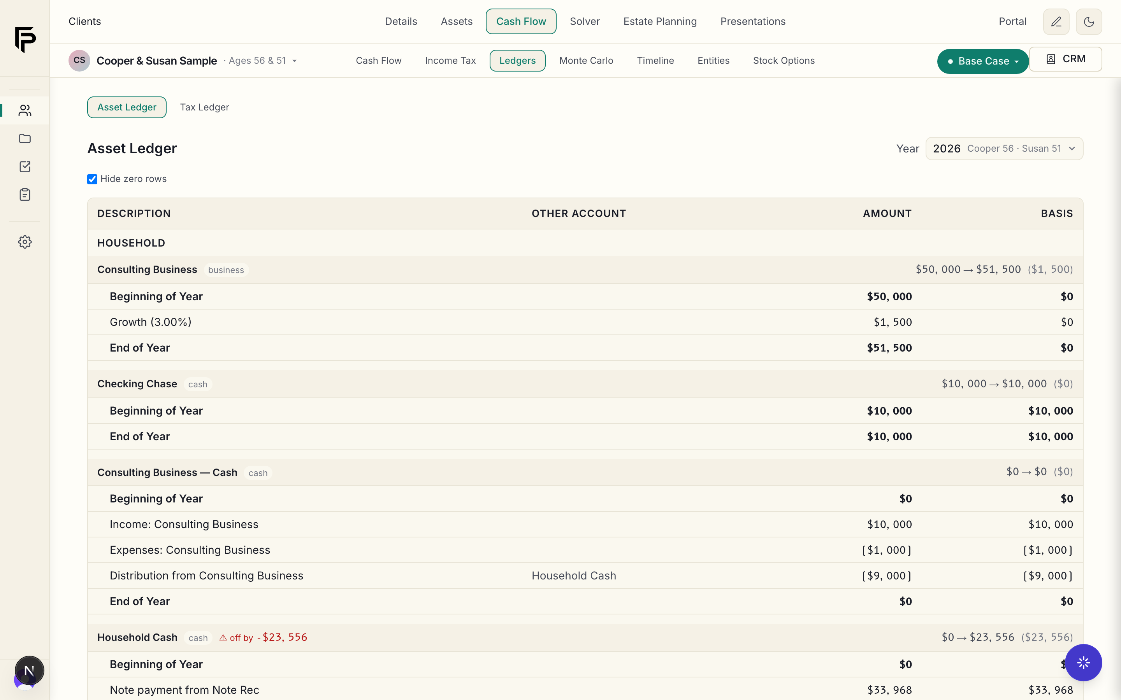Expand the Base Case scenario dropdown
This screenshot has width=1121, height=700.
982,61
